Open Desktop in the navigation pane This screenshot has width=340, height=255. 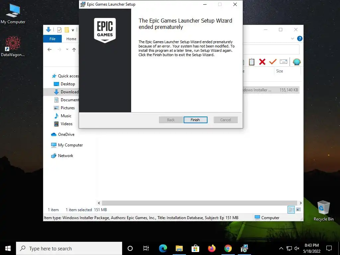(x=64, y=84)
